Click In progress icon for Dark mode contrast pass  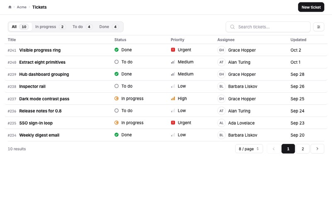[x=117, y=99]
